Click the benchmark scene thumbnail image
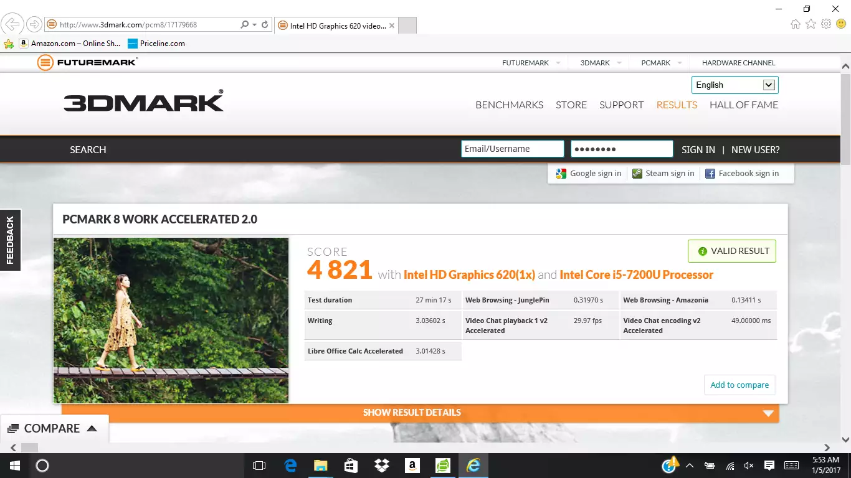Screen dimensions: 851x478 [171, 321]
